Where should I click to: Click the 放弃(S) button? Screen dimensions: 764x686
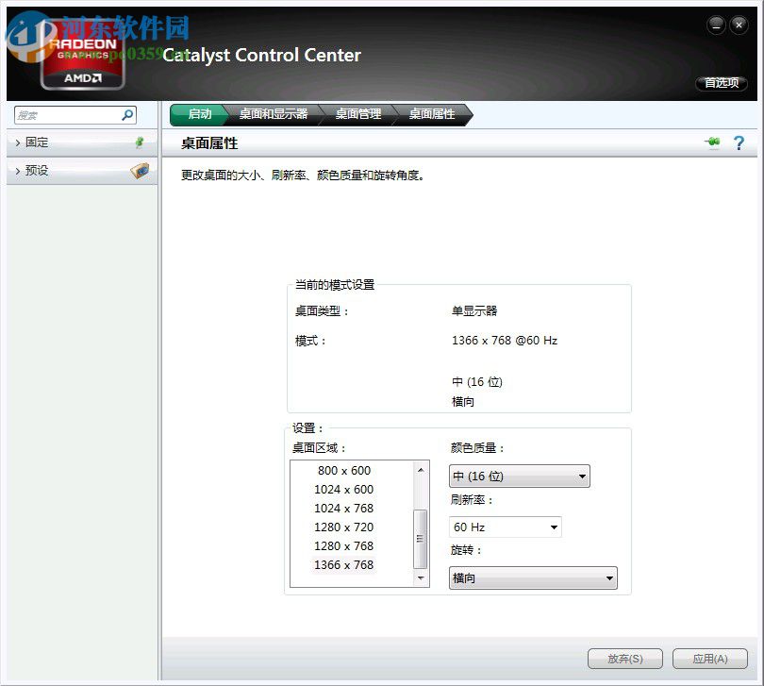click(x=625, y=659)
